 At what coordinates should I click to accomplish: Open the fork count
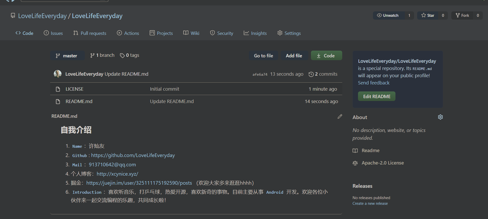478,15
